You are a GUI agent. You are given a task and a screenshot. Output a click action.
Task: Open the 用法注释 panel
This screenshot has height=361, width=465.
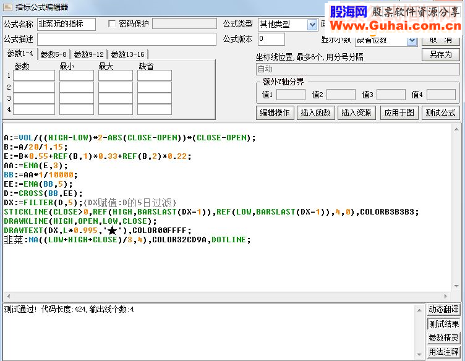point(443,352)
